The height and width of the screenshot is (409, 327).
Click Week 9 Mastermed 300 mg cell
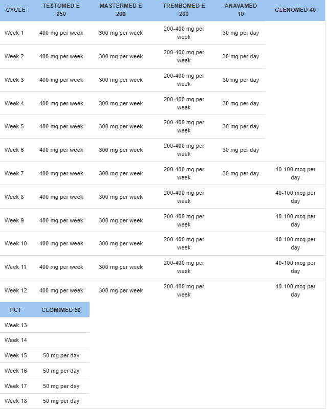click(121, 221)
